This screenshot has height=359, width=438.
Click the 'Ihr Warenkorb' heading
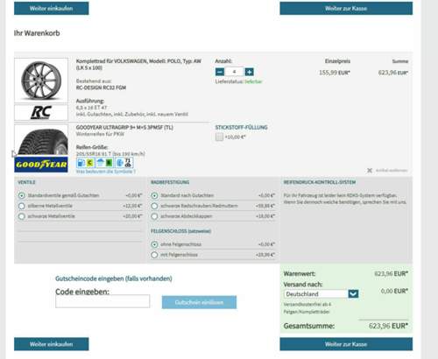coord(37,33)
